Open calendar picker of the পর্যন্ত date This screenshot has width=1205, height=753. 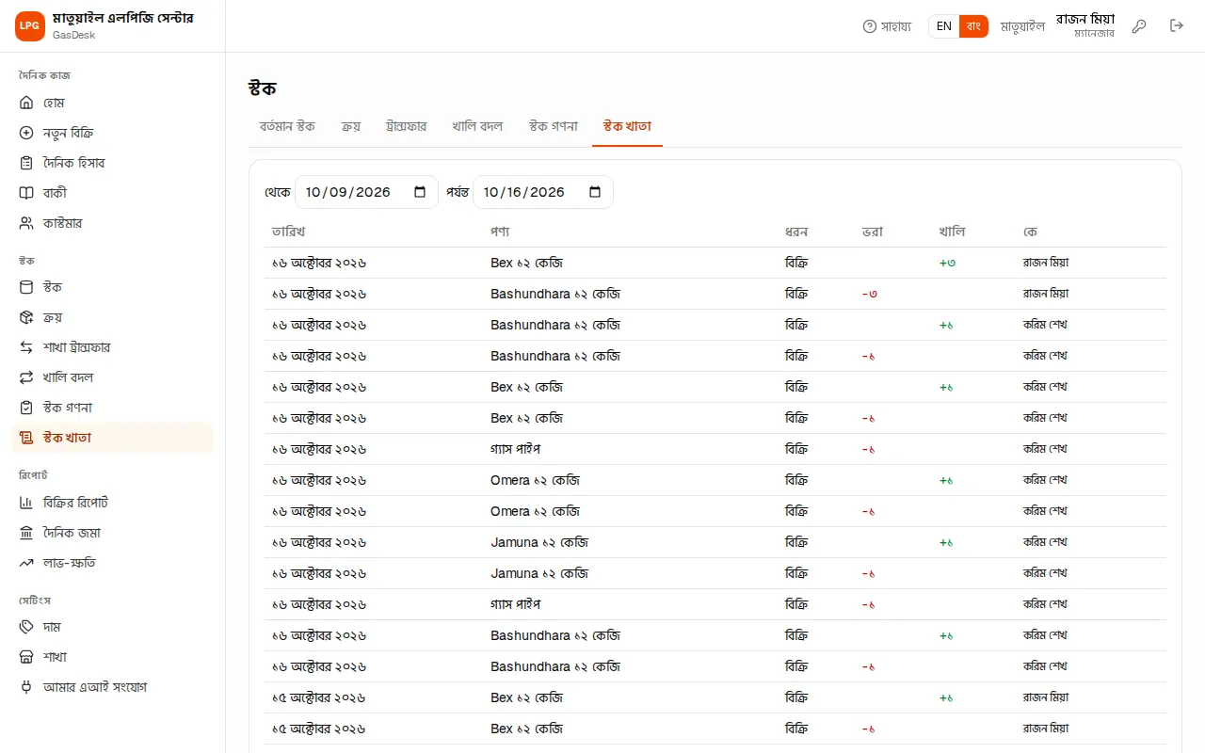click(595, 192)
